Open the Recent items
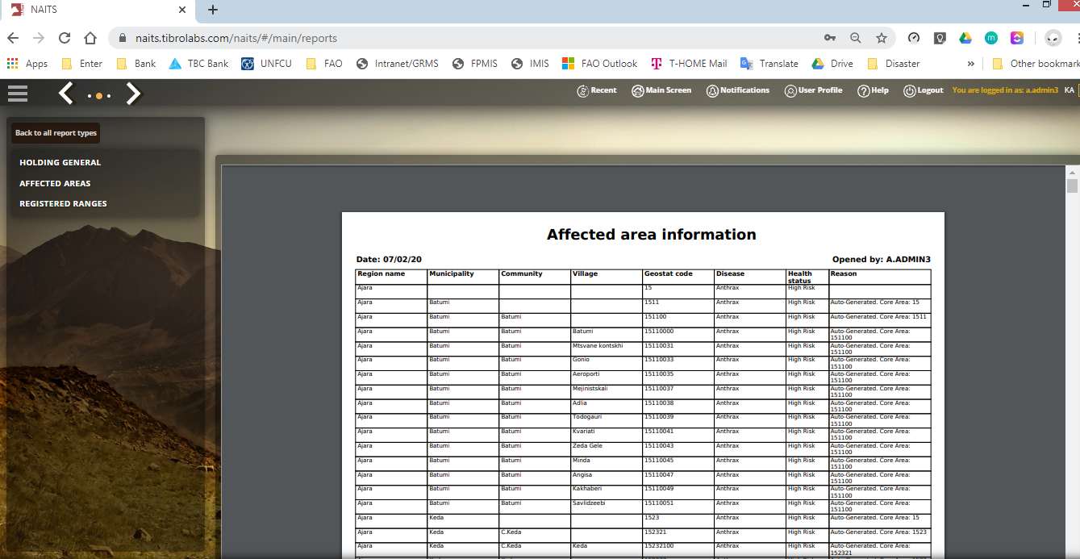 coord(597,90)
